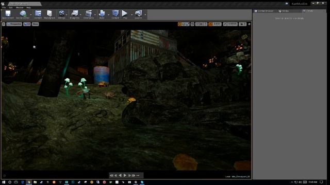
Task: Adjust the camera speed button
Action: [x=242, y=24]
